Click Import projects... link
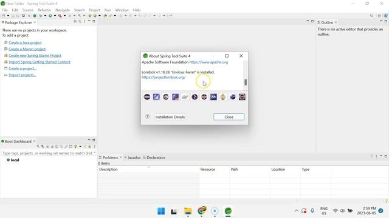This screenshot has width=389, height=218. click(x=22, y=75)
